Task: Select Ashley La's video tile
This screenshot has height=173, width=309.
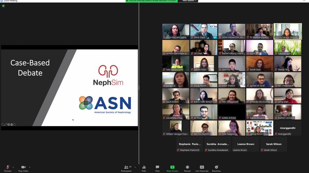Action: [176, 80]
